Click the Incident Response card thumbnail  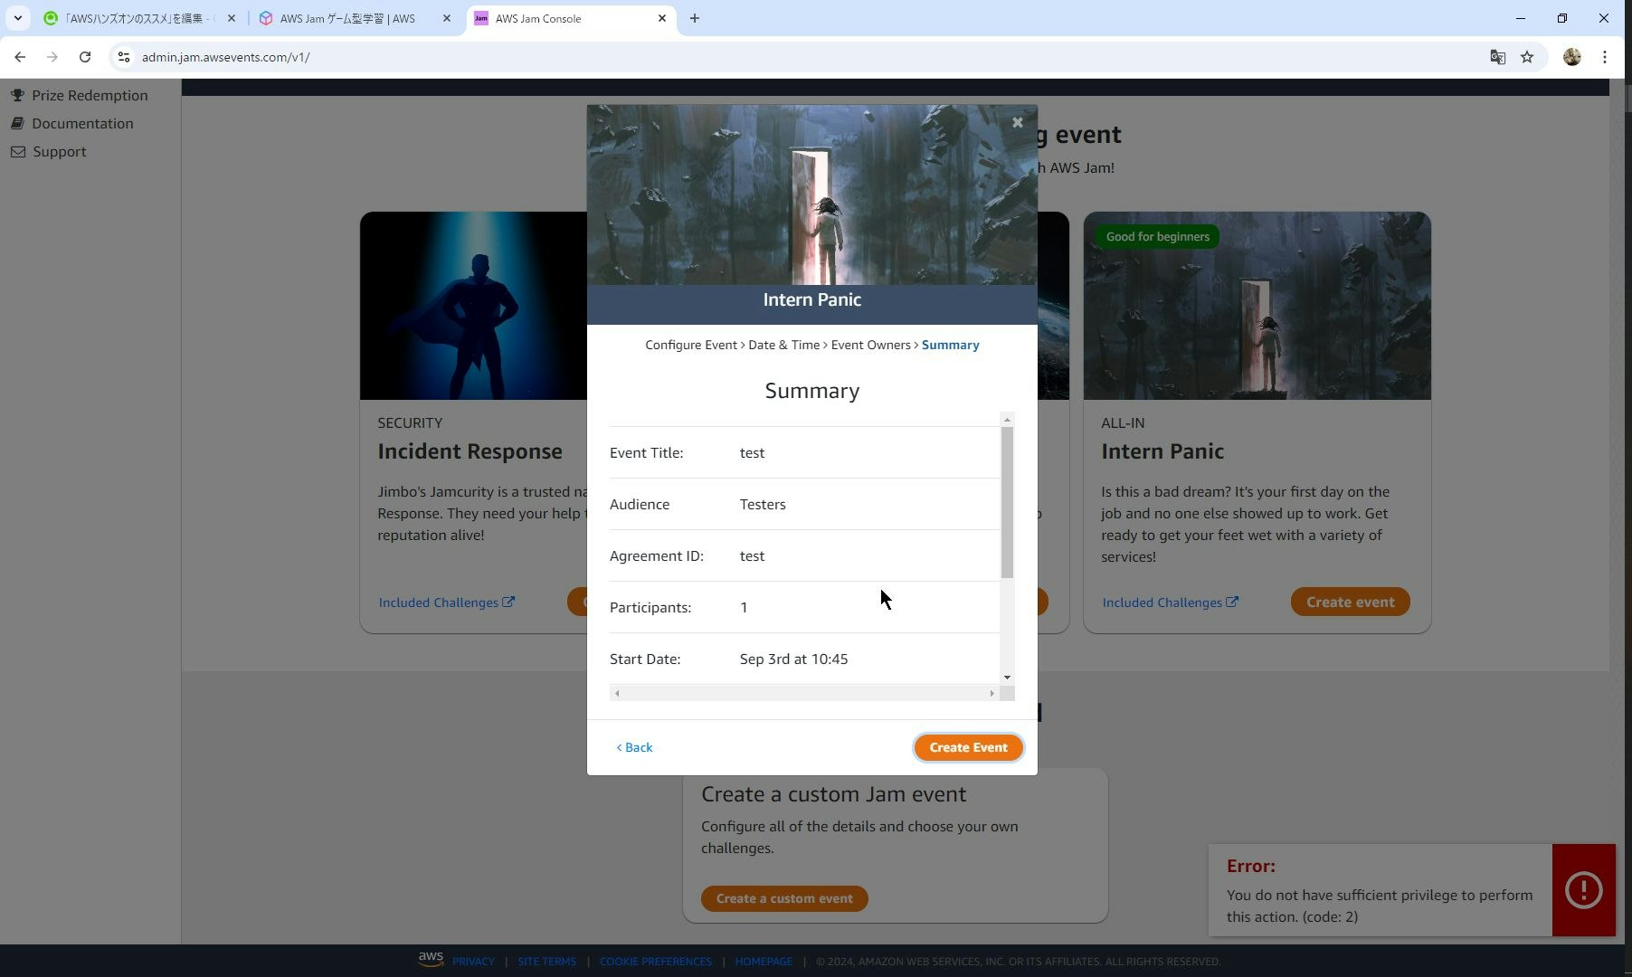click(474, 306)
